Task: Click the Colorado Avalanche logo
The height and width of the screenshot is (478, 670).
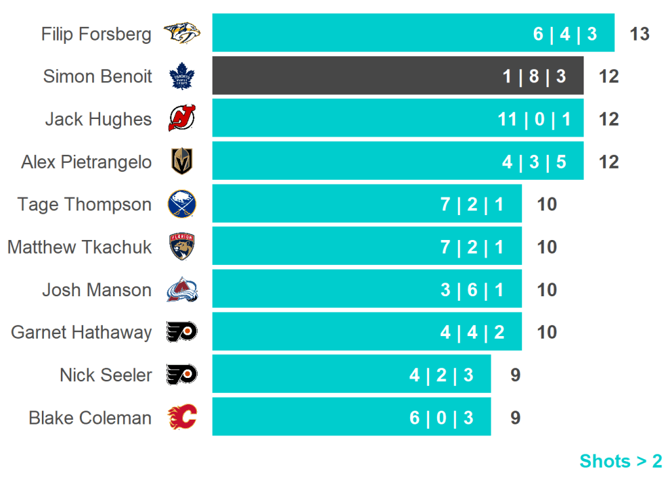Action: pos(182,290)
